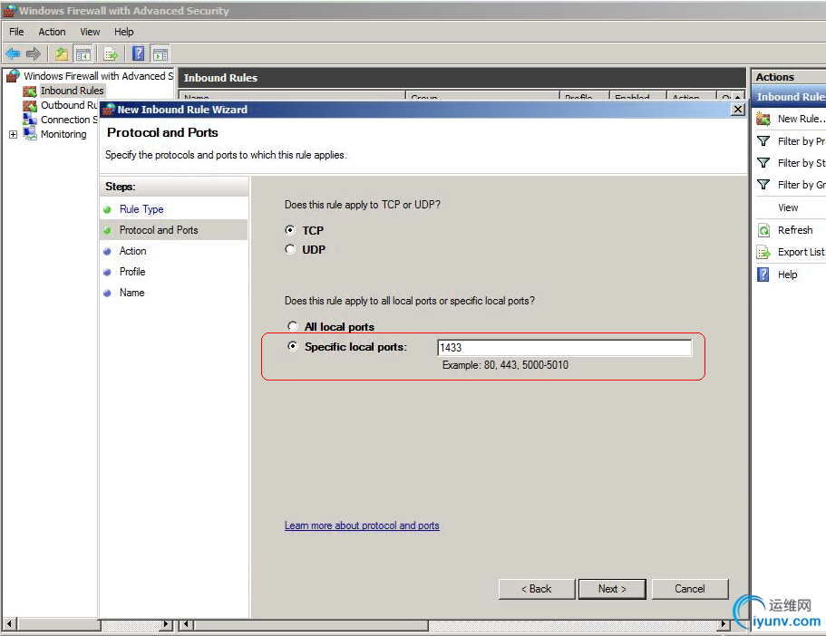Click the specific local ports input field
Screen dimensions: 826x636
tap(564, 348)
